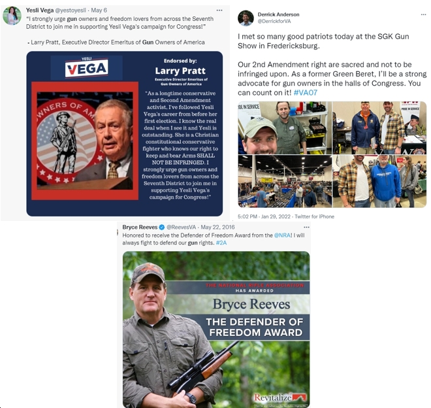Open the May 6 tweet timestamp
The width and height of the screenshot is (431, 408).
tap(99, 10)
